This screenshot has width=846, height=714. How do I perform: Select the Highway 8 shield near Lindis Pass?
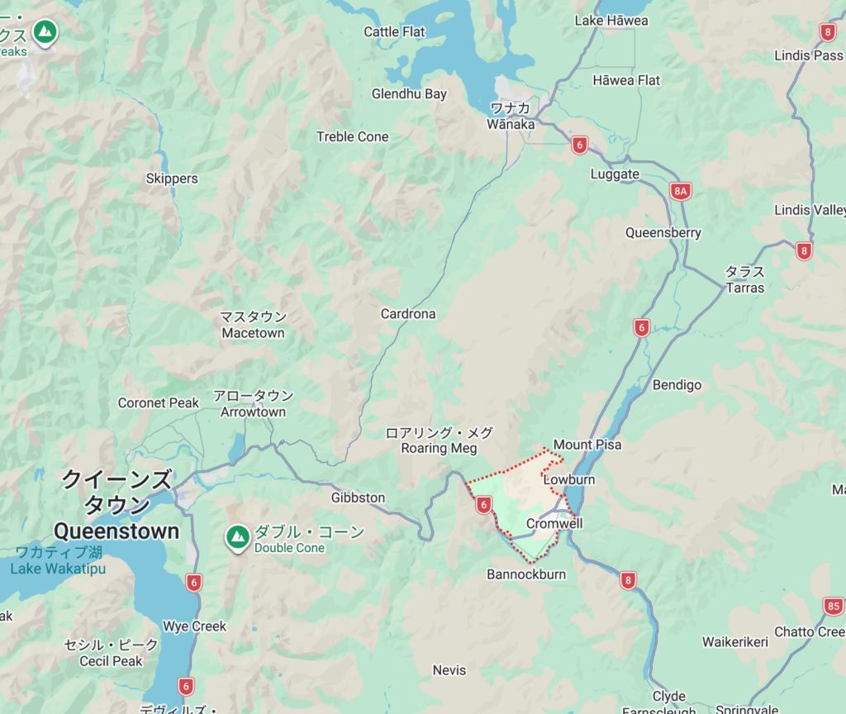click(828, 32)
